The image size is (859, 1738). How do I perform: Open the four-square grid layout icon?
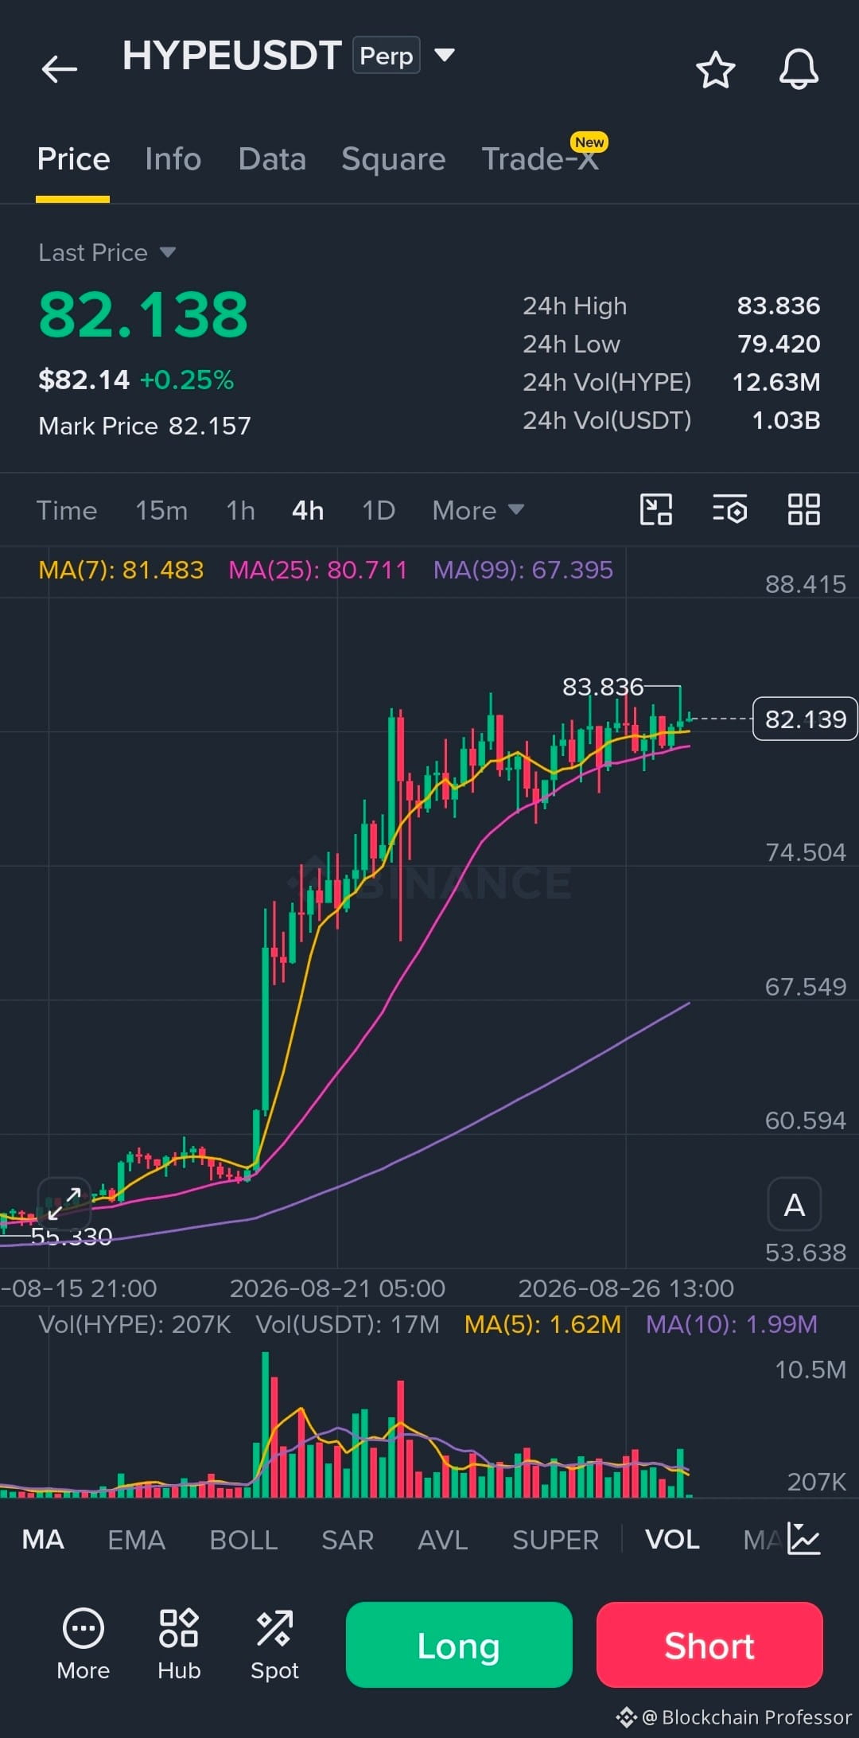point(803,509)
